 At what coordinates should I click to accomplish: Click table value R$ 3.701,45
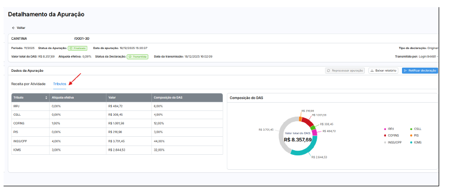tap(116, 141)
